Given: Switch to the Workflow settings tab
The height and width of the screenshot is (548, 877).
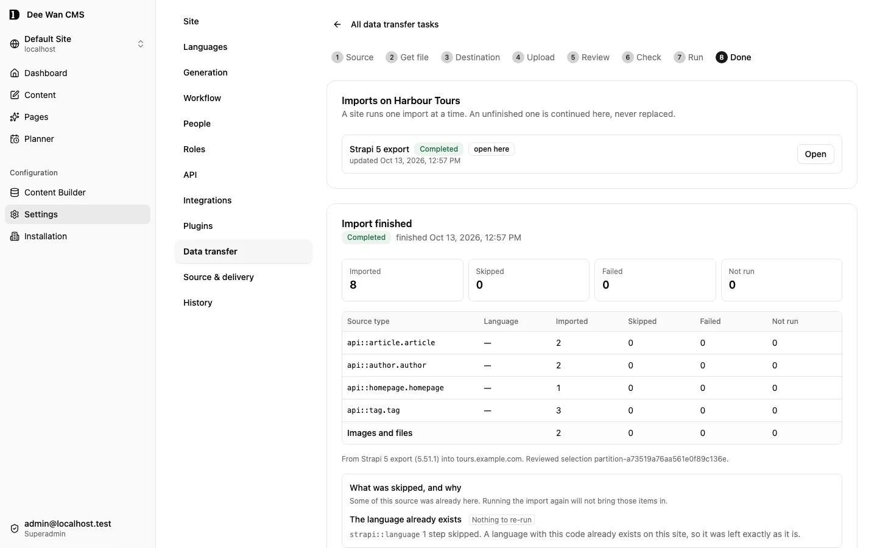Looking at the screenshot, I should [244, 98].
